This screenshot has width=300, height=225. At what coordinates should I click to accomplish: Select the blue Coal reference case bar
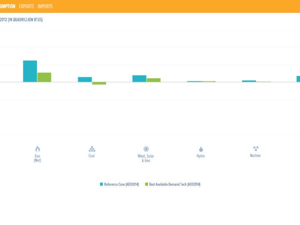point(85,79)
